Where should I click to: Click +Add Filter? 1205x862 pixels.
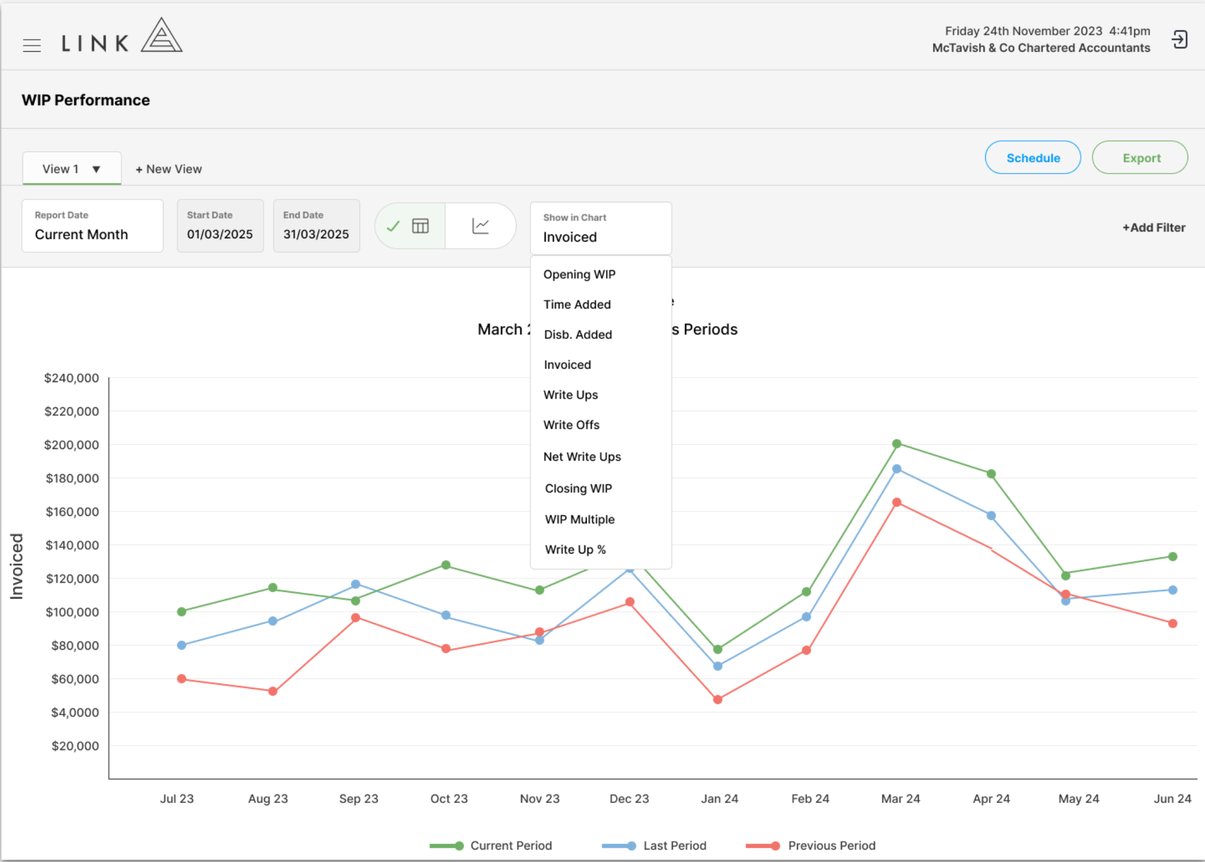tap(1154, 228)
